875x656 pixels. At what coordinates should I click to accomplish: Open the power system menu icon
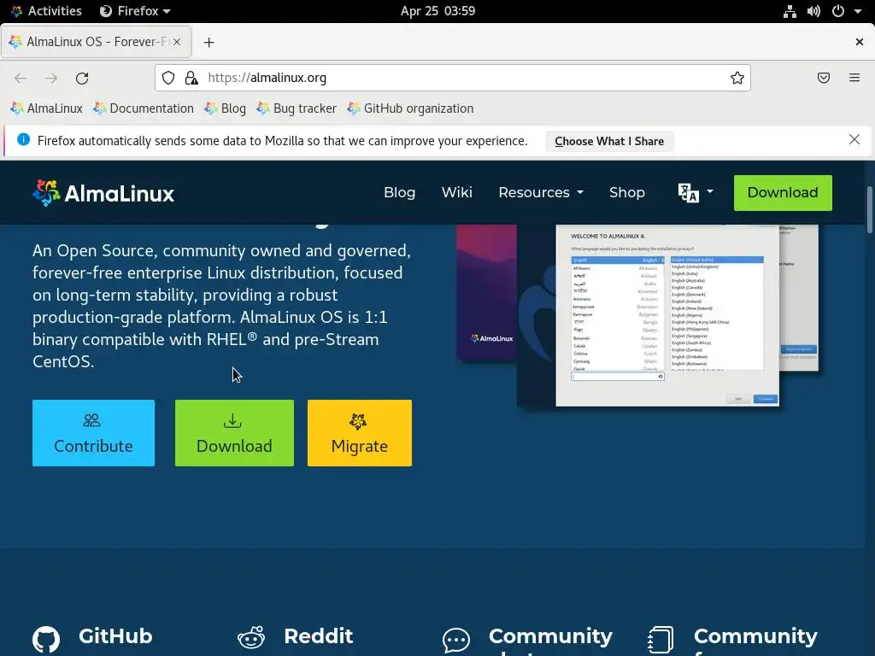838,11
